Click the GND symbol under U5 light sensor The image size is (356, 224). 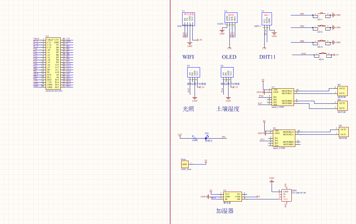coord(195,99)
